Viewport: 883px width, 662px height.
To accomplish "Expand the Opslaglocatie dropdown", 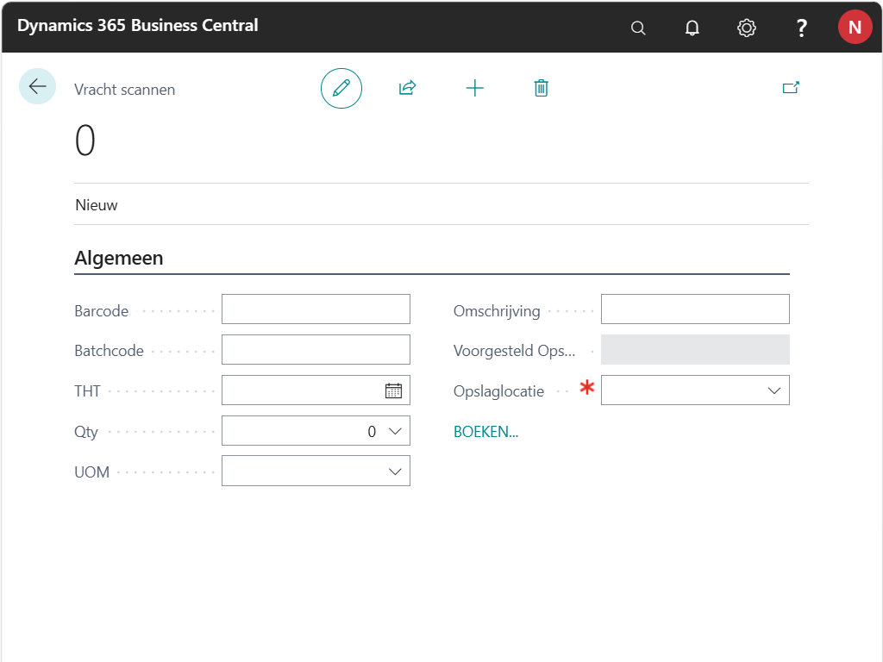I will tap(773, 390).
